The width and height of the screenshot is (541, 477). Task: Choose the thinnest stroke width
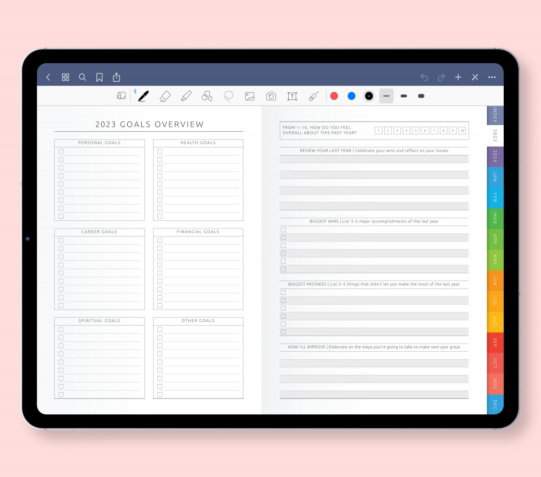(386, 96)
